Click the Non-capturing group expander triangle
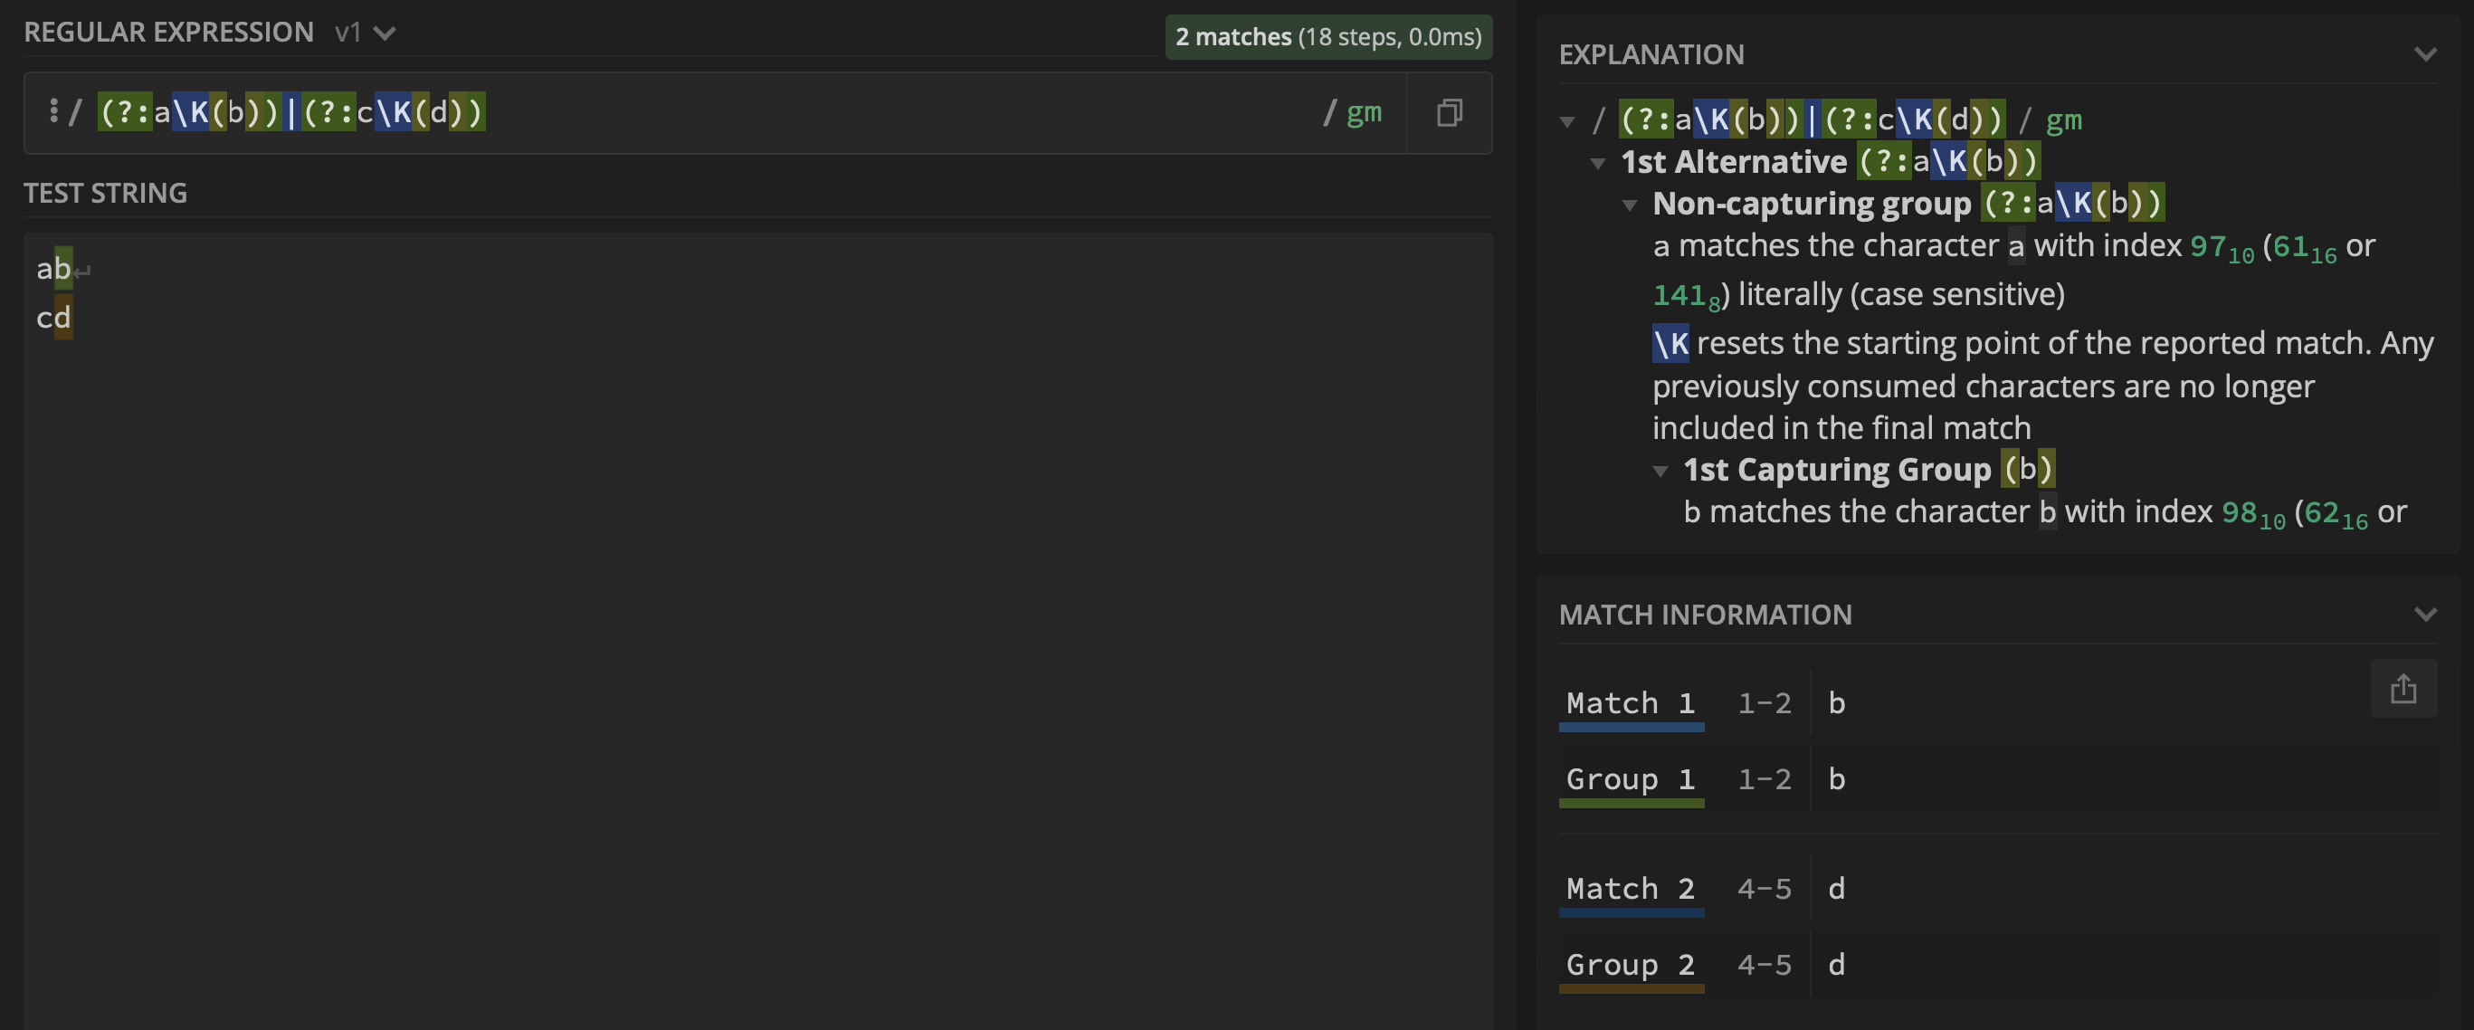This screenshot has height=1030, width=2474. 1630,202
